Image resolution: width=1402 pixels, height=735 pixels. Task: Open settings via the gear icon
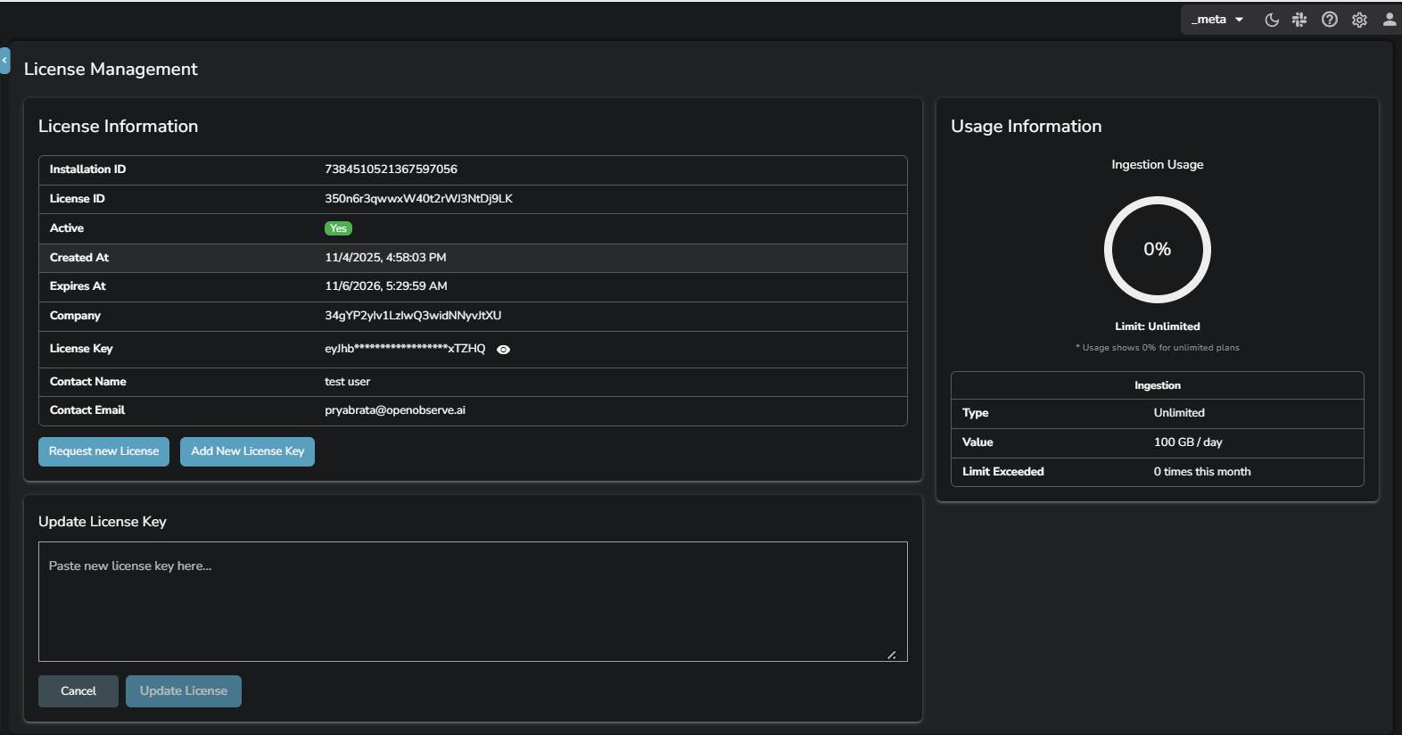(1359, 20)
